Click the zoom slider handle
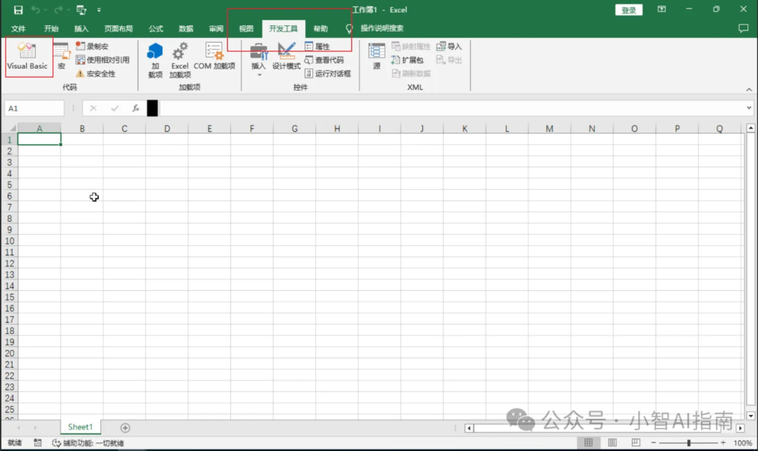This screenshot has height=451, width=758. pos(689,443)
